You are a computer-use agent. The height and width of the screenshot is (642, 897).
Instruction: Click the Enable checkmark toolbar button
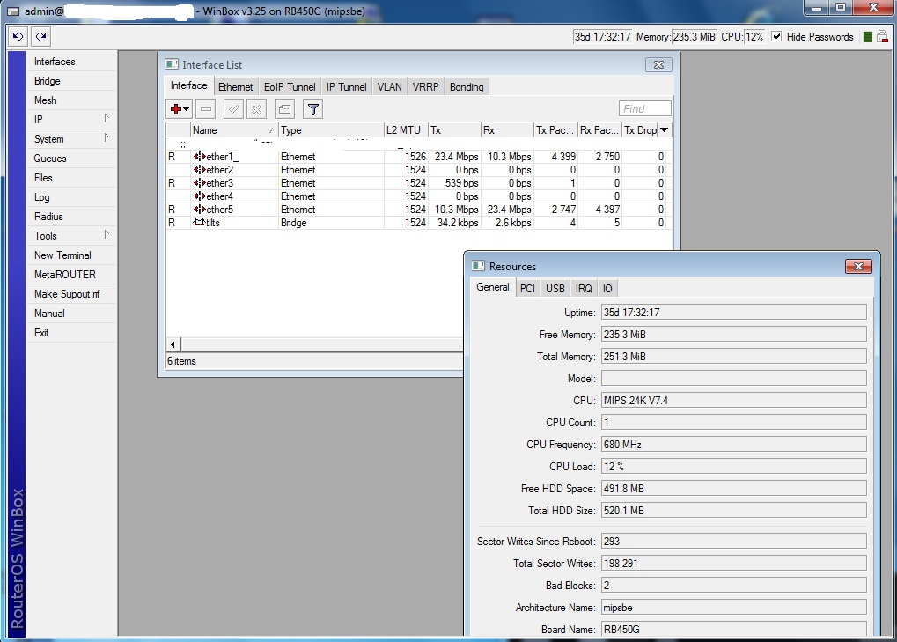[x=233, y=108]
